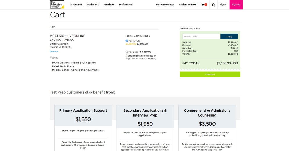The image size is (289, 151).
Task: Open Professional menu
Action: tap(126, 4)
